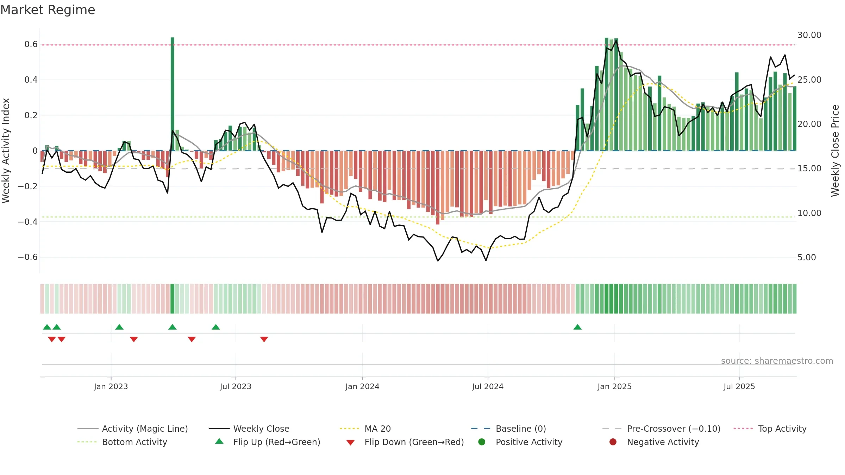Toggle the Flip Up (Red→Green) legend entry

click(x=268, y=442)
